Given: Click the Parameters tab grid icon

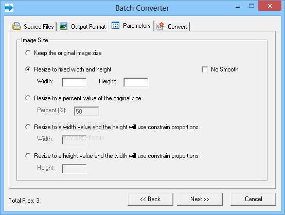Looking at the screenshot, I should click(115, 25).
